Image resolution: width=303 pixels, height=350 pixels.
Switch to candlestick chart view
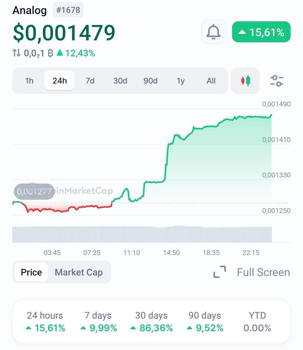(x=245, y=80)
